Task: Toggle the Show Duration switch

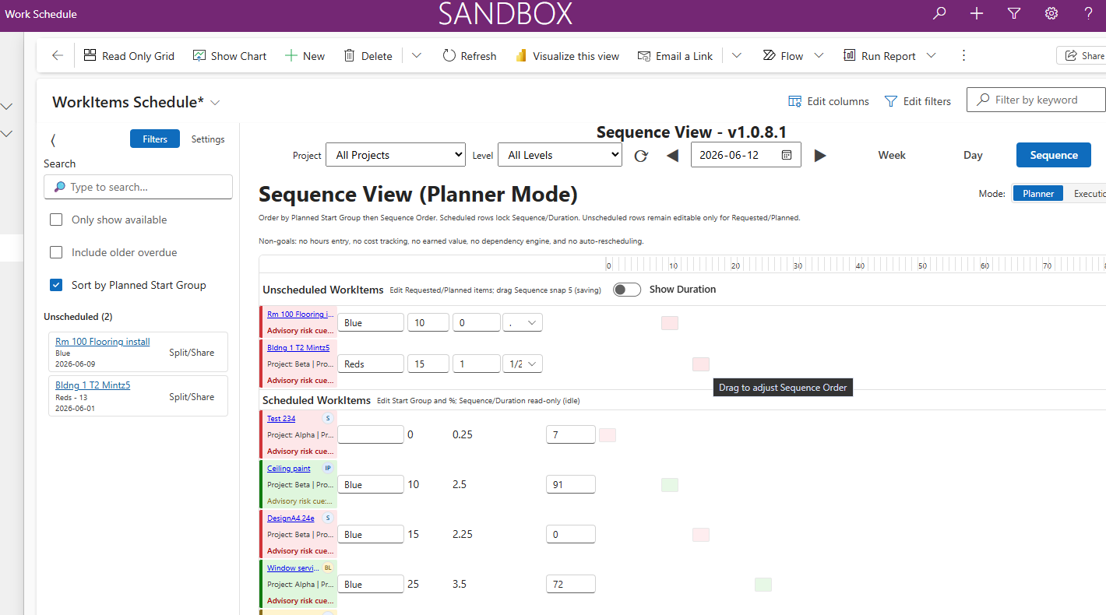Action: pos(627,290)
